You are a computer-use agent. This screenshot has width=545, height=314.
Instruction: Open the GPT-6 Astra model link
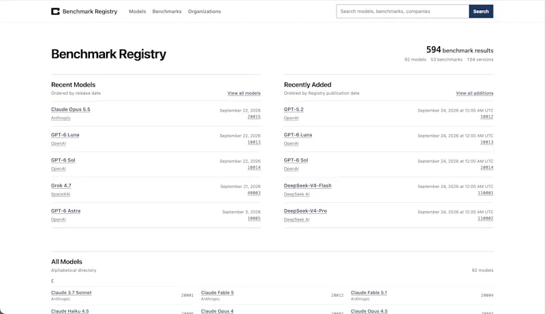tap(65, 211)
